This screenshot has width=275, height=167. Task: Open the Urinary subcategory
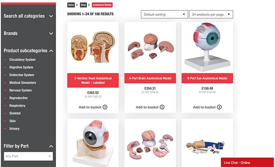tap(14, 129)
